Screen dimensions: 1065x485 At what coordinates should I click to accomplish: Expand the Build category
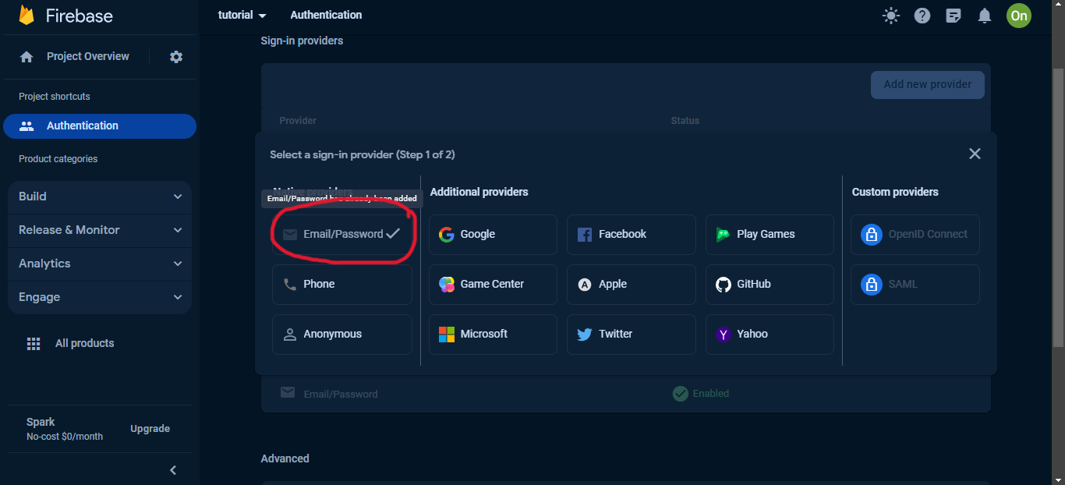point(100,196)
